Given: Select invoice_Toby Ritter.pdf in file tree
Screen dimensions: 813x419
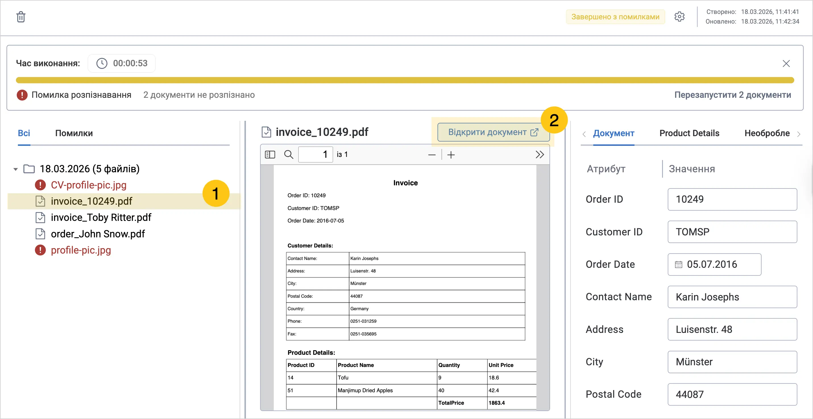Looking at the screenshot, I should (101, 217).
